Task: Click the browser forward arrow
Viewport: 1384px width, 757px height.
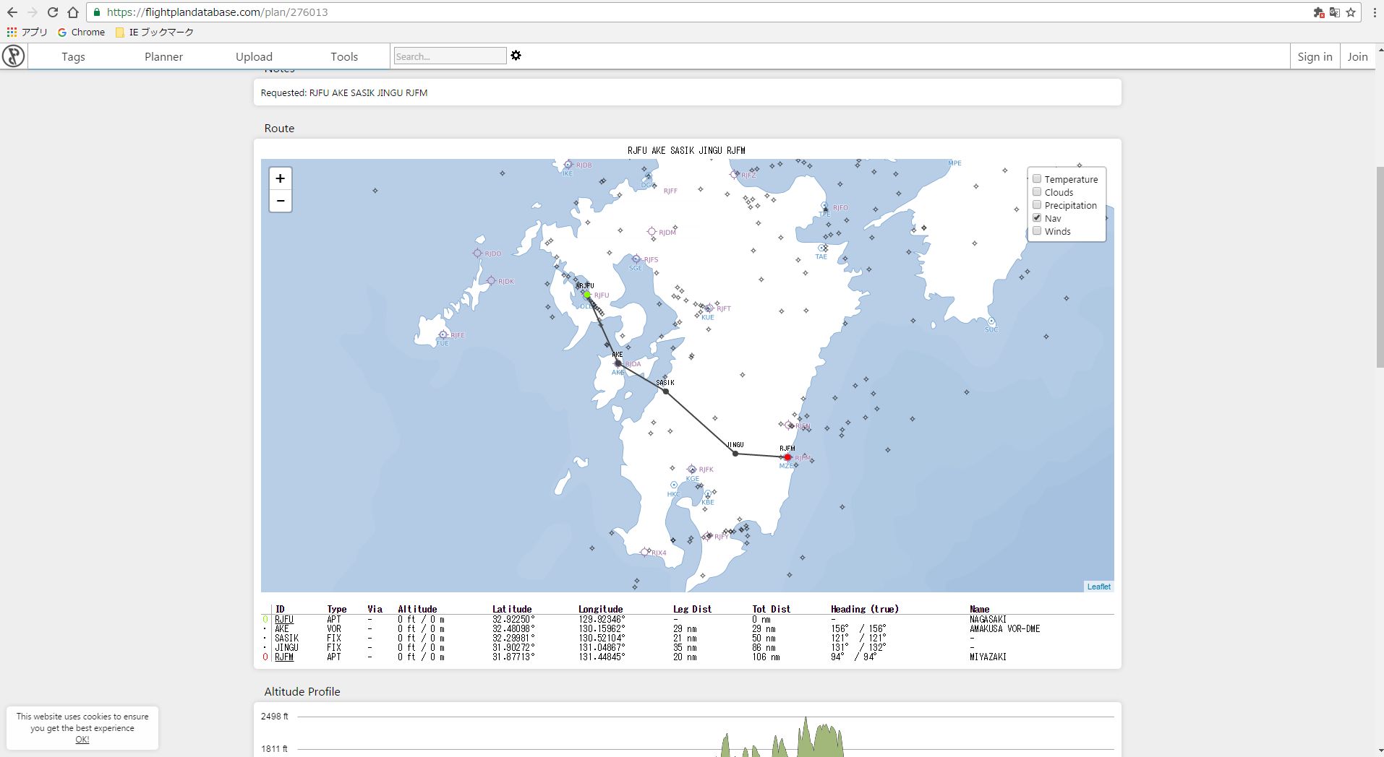Action: point(32,12)
